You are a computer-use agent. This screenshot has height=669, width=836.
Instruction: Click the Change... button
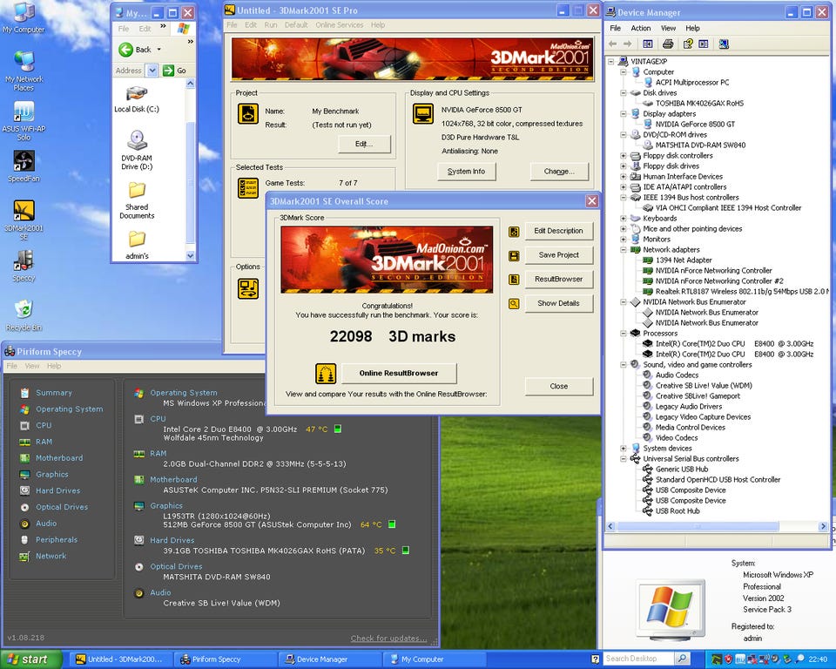(x=559, y=172)
